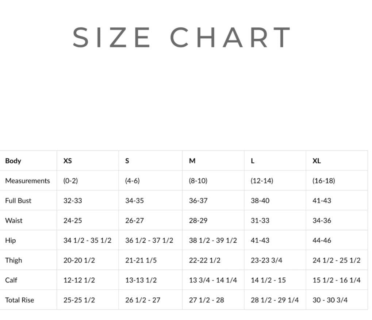Select the Thigh row label
The image size is (372, 320).
[x=14, y=260]
